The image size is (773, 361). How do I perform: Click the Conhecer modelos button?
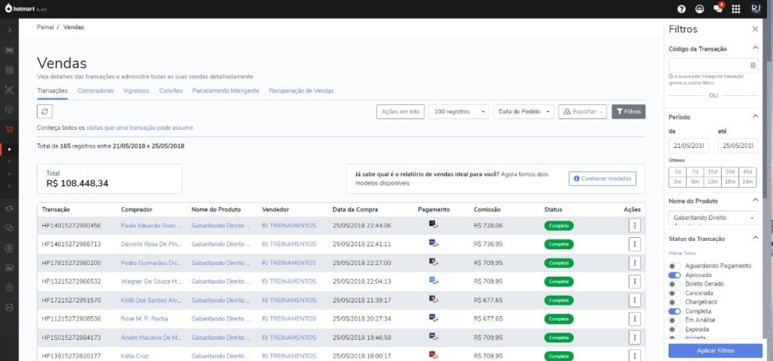coord(602,178)
